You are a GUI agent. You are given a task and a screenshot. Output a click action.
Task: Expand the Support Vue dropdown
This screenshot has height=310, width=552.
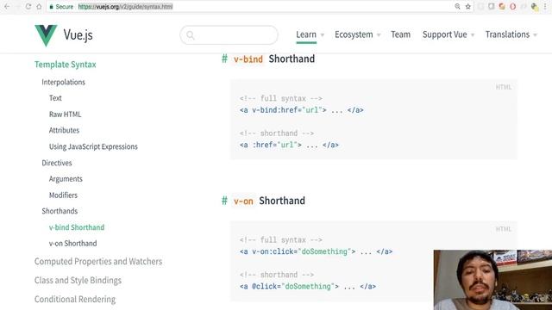pyautogui.click(x=448, y=34)
